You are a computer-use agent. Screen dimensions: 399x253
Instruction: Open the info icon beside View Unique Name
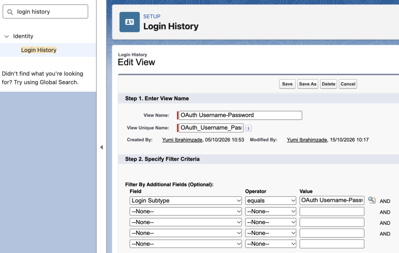click(248, 128)
